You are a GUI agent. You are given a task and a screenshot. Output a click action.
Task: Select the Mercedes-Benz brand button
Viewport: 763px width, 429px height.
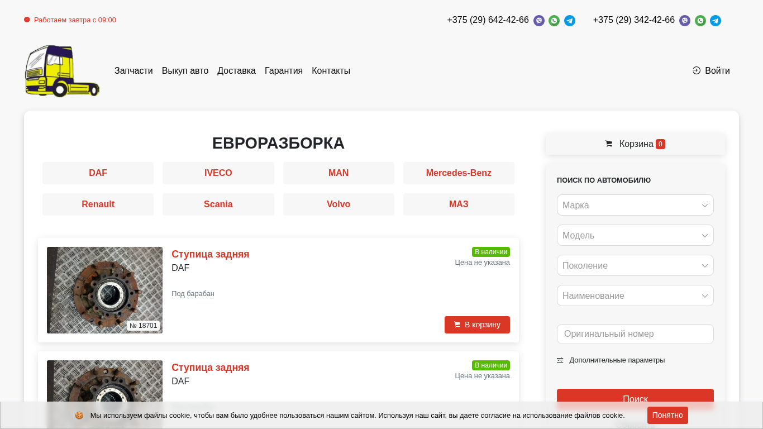pyautogui.click(x=459, y=173)
